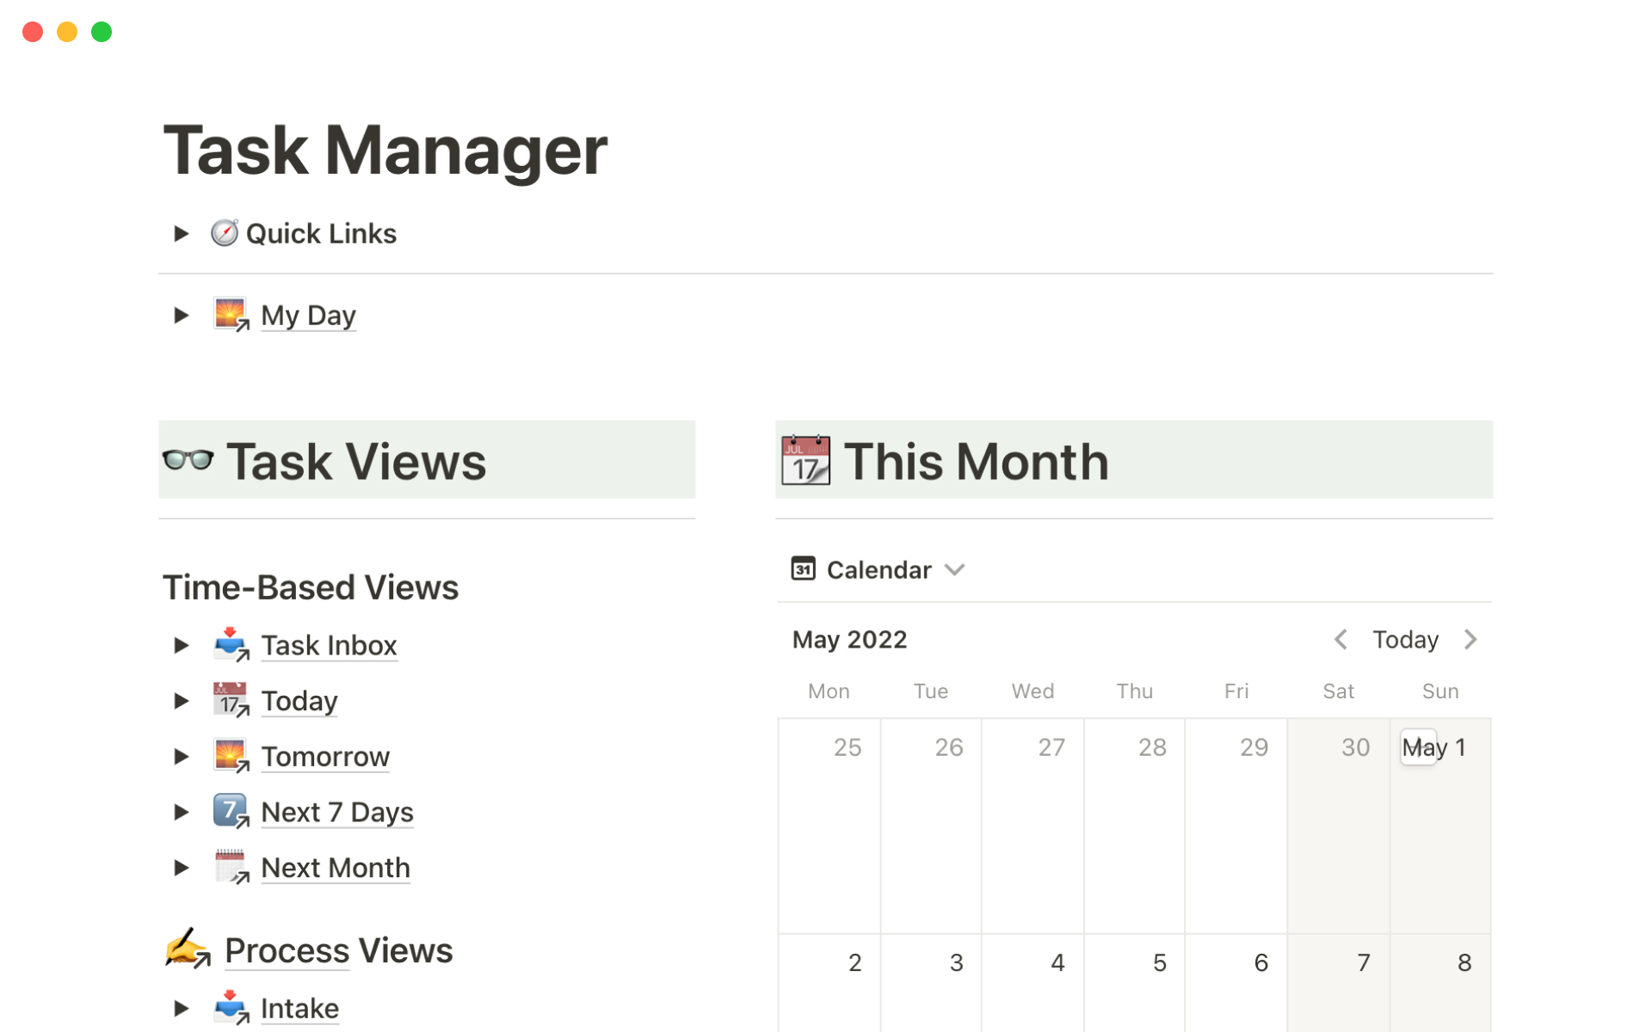
Task: Click the compass icon beside Quick Links
Action: [225, 233]
